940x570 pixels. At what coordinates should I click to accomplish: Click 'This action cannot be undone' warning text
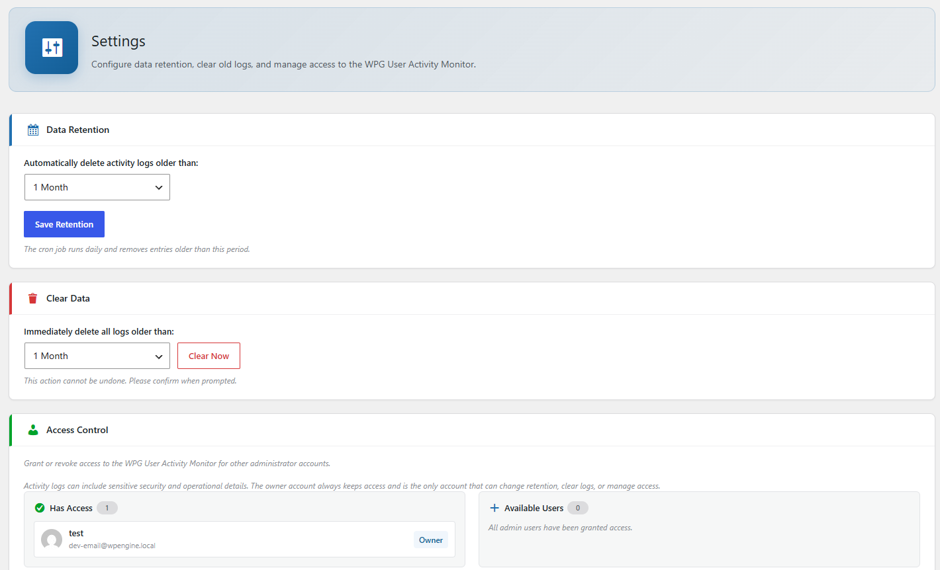130,381
